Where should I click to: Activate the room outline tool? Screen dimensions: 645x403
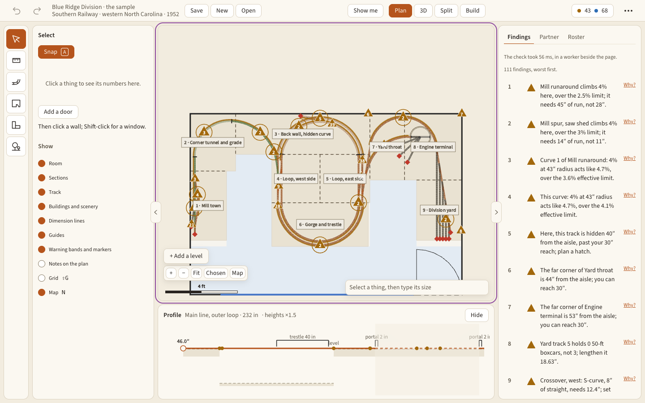click(16, 103)
